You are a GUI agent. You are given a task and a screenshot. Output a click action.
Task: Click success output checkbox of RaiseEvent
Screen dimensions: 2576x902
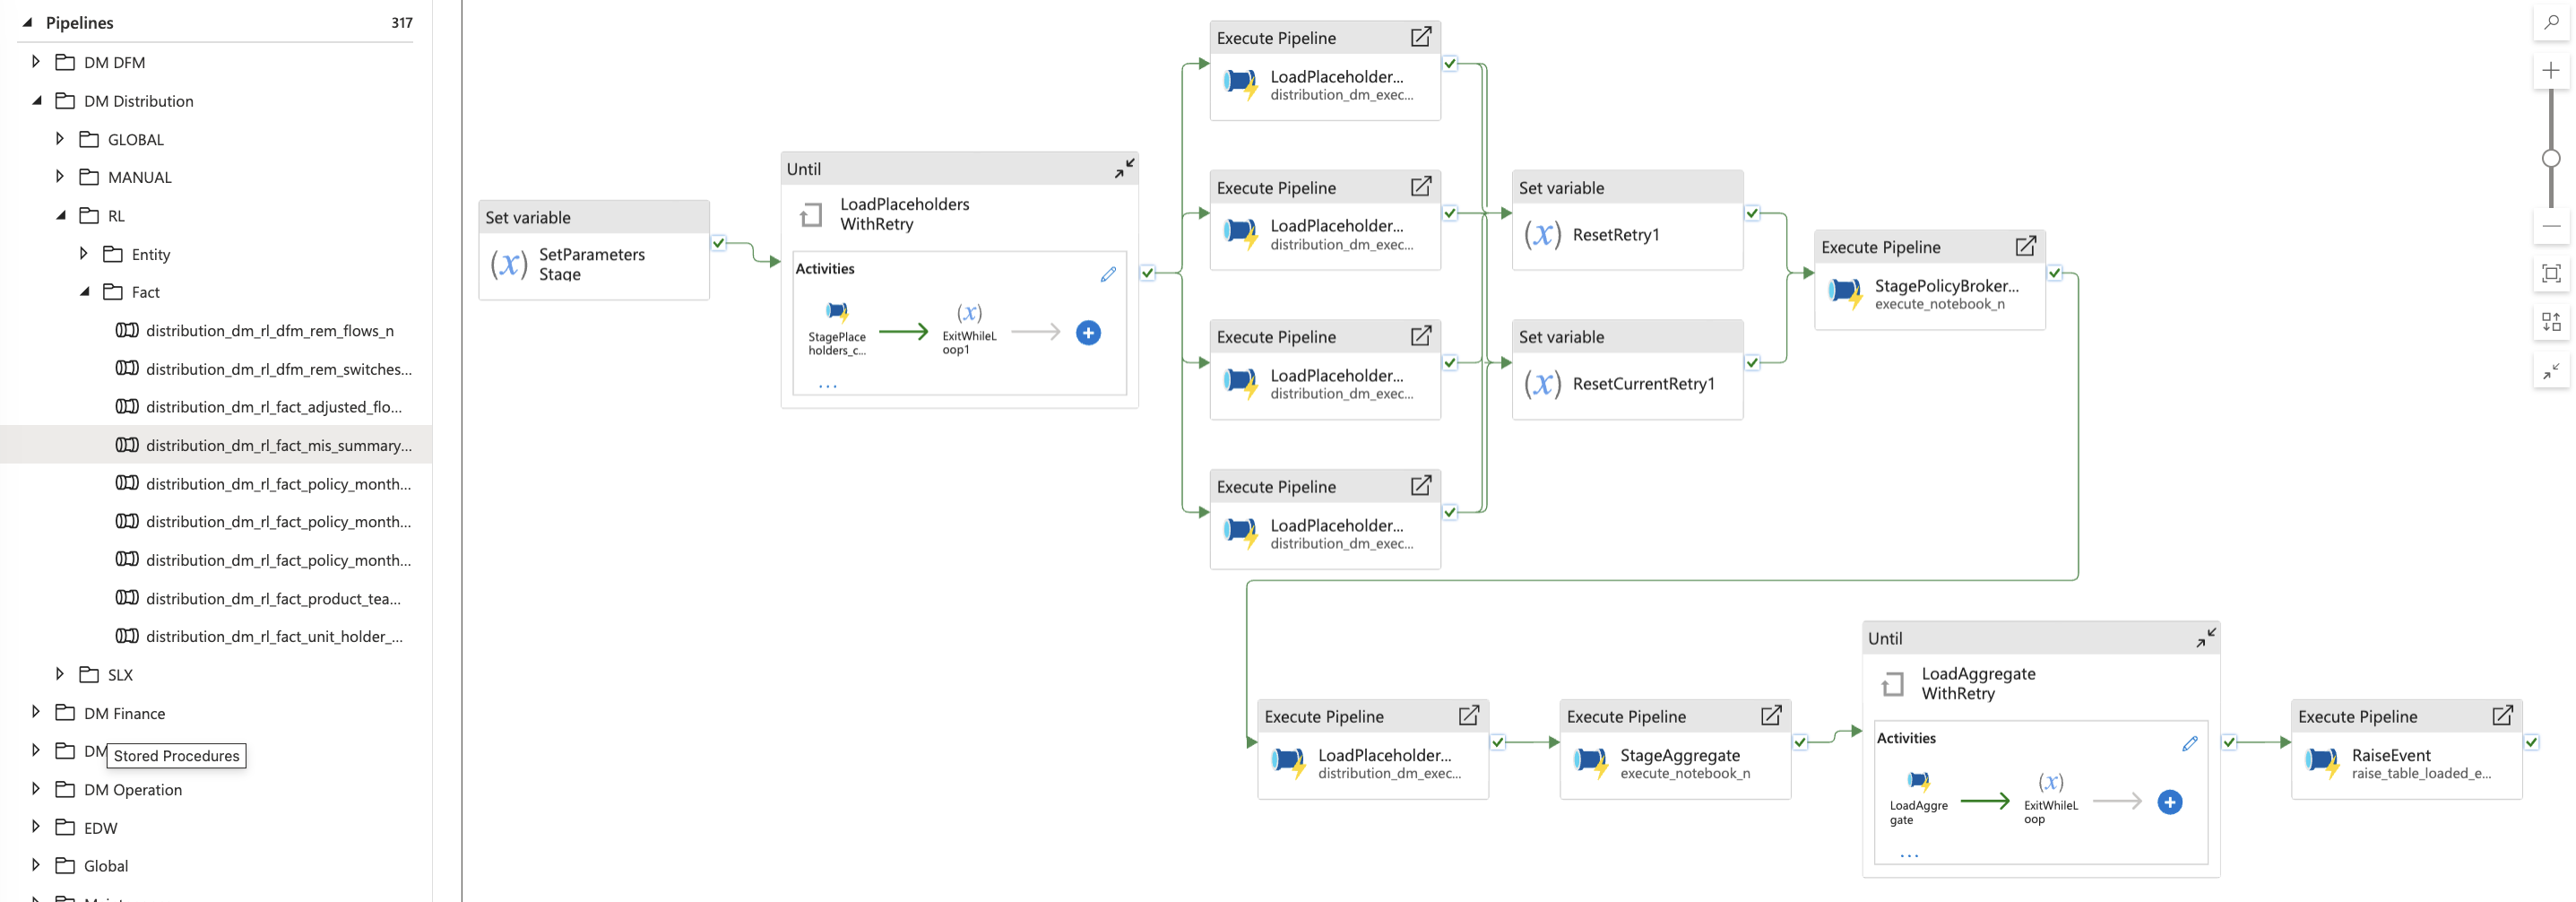pyautogui.click(x=2531, y=742)
